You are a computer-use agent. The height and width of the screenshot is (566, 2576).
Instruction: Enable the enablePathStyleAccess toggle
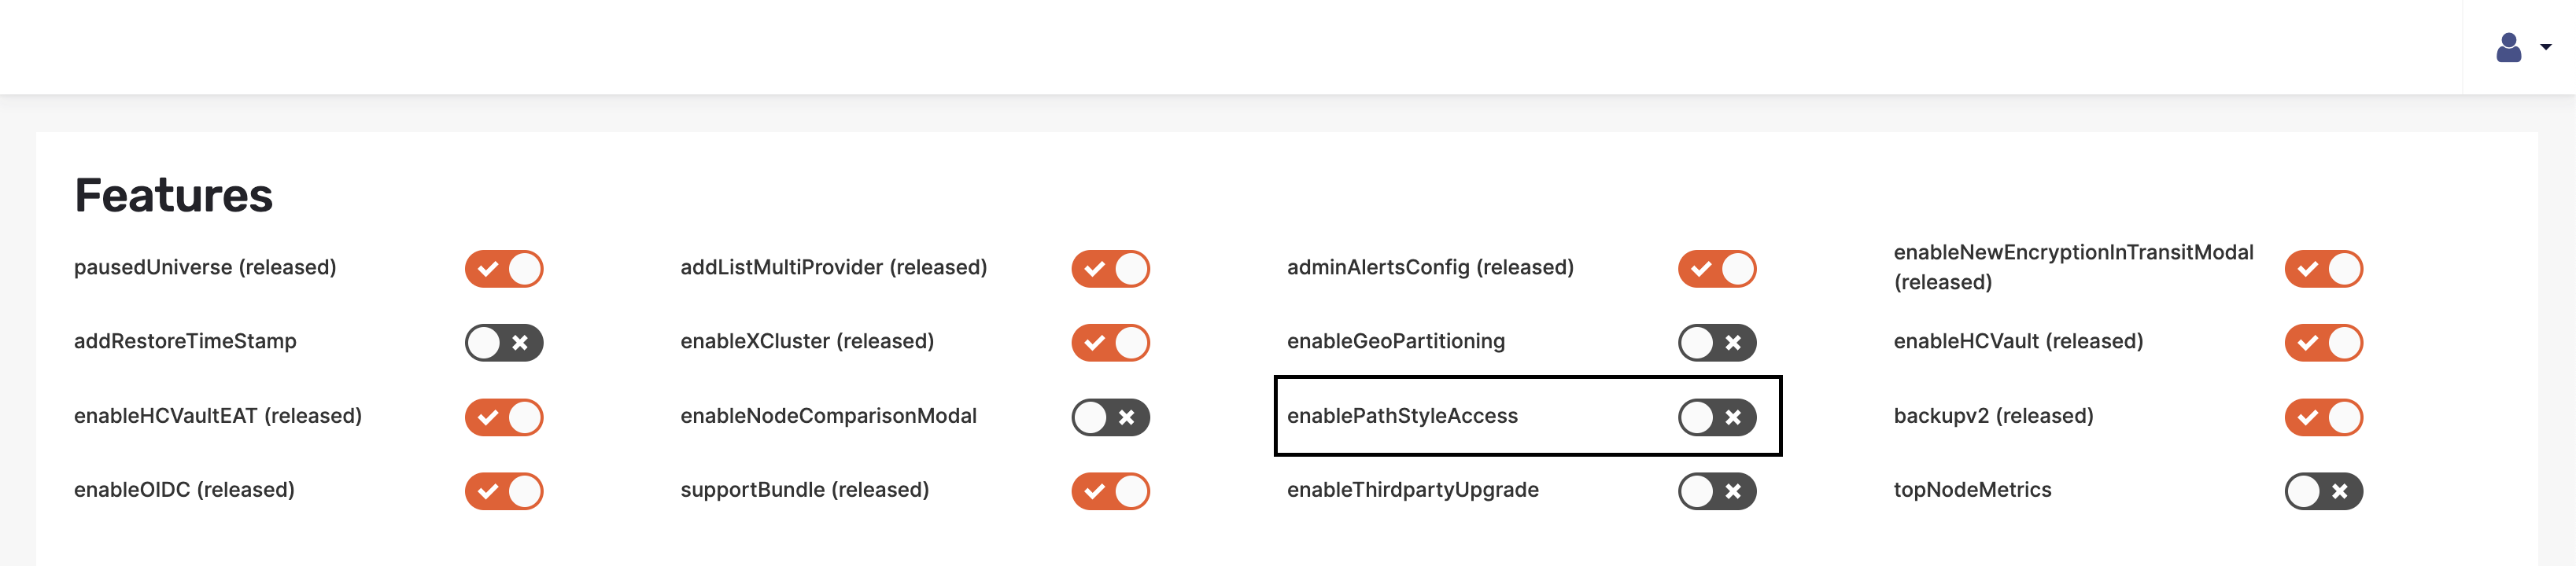pyautogui.click(x=1717, y=417)
